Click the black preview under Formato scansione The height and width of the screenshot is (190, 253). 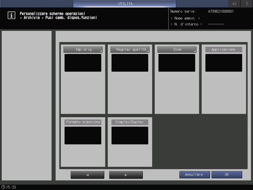[83, 136]
